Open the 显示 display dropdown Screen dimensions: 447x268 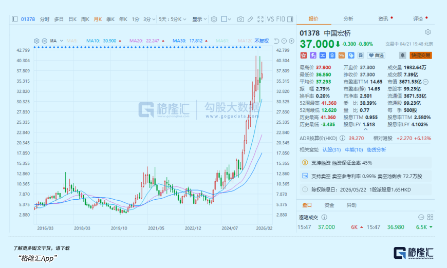coord(199,19)
